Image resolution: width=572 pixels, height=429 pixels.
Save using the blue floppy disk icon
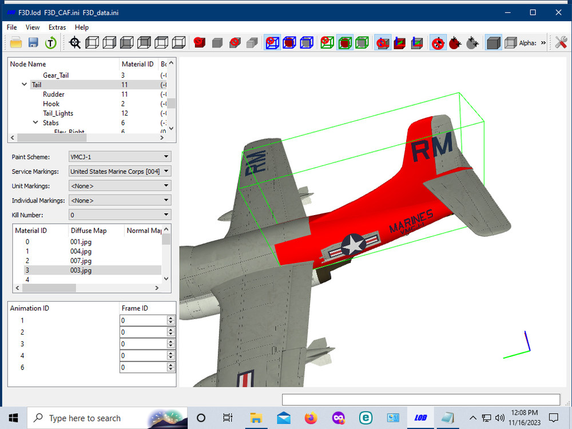33,43
